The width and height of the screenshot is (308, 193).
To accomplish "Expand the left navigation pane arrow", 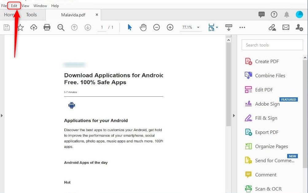I will [x=2, y=116].
